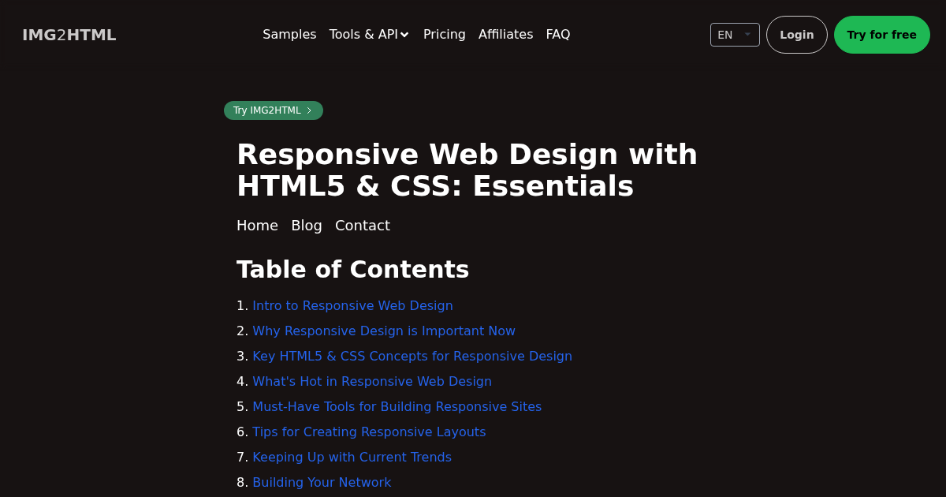This screenshot has height=497, width=946.
Task: Click Why Responsive Design is Important Now
Action: point(384,331)
